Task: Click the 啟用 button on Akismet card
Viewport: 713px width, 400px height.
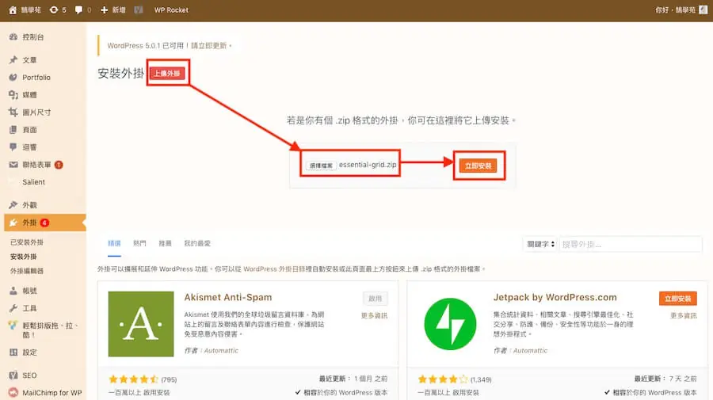Action: click(x=376, y=299)
